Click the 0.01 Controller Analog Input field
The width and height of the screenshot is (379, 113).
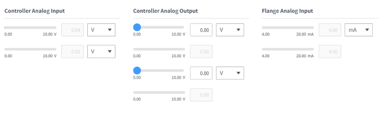point(73,52)
